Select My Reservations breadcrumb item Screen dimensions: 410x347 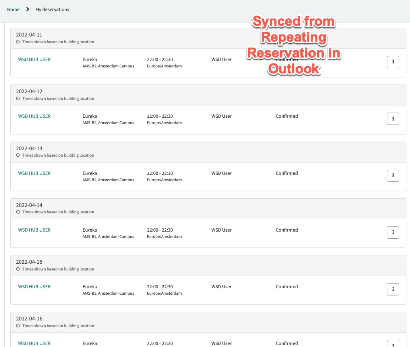[x=52, y=10]
